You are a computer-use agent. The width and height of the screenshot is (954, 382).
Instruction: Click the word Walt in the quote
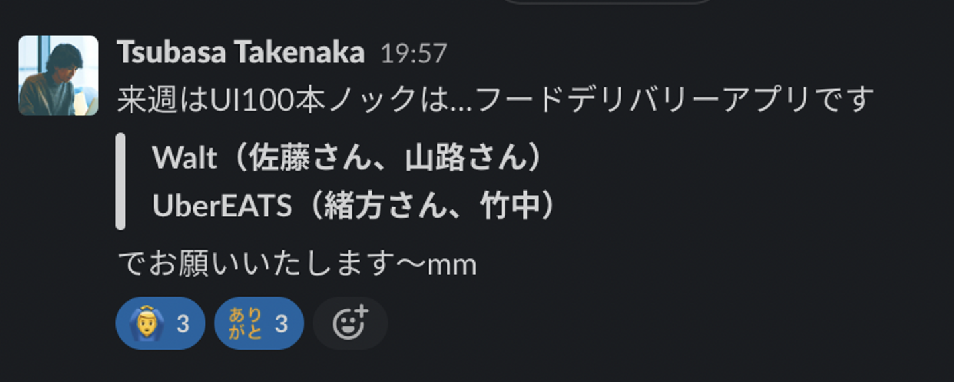click(185, 158)
